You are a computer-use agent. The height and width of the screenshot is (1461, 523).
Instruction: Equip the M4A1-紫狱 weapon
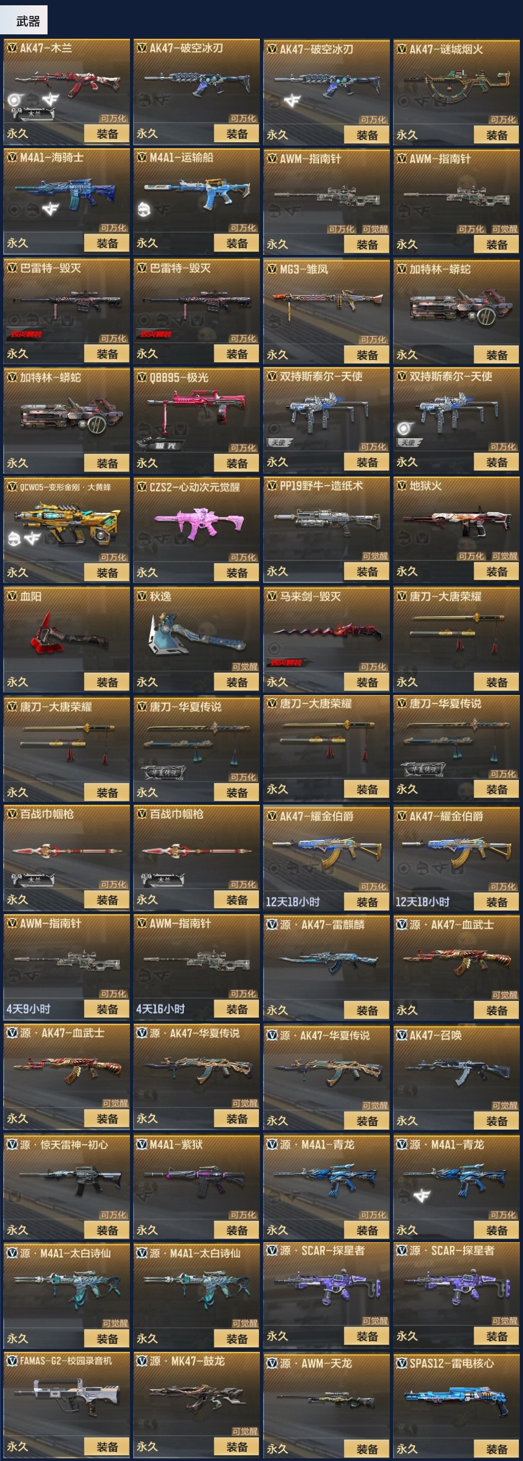(237, 1231)
